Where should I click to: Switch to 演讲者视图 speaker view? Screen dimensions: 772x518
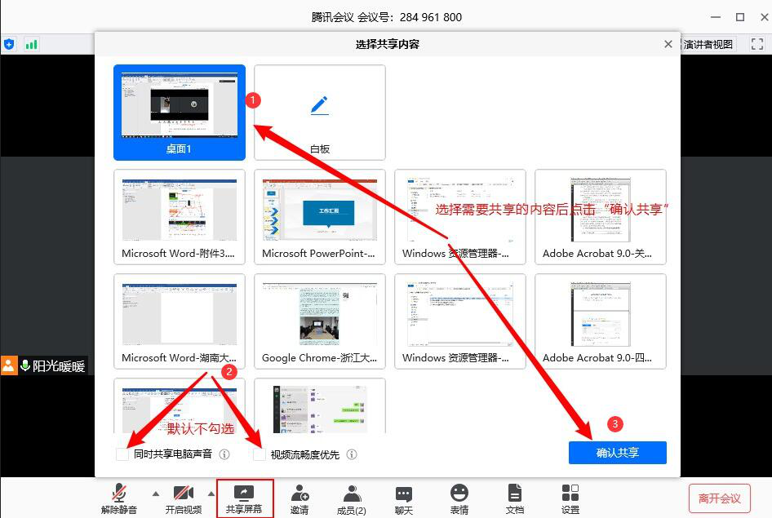[x=708, y=44]
